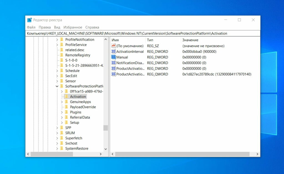The height and width of the screenshot is (174, 284).
Task: Expand the Plugins subkey
Action: click(x=62, y=112)
